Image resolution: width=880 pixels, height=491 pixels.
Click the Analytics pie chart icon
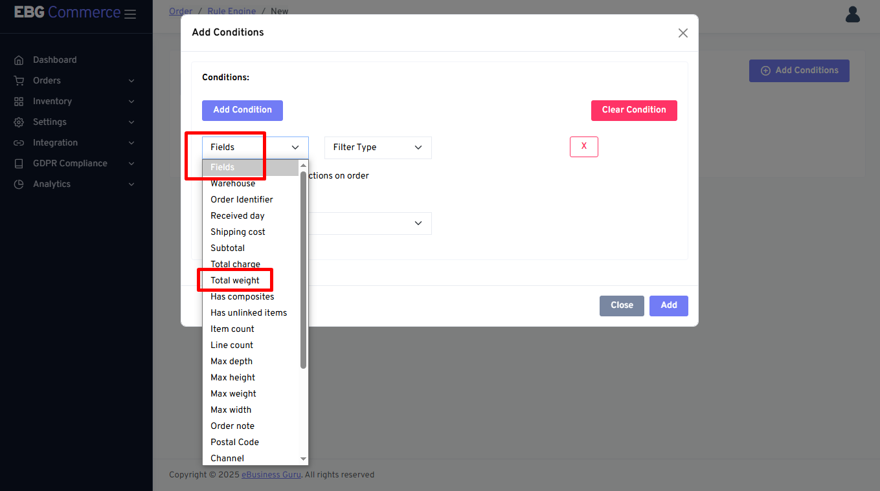19,184
